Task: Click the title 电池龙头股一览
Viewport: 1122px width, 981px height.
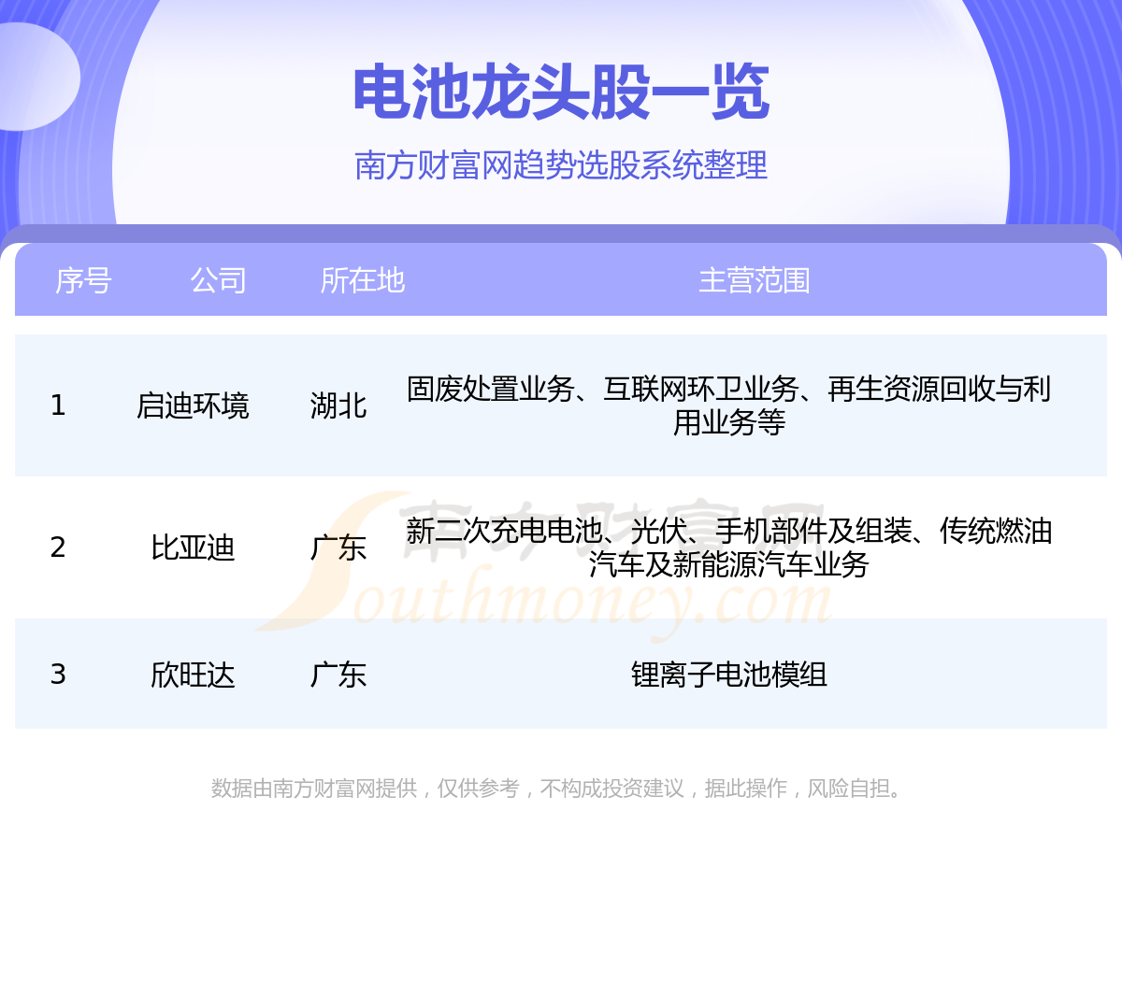Action: (561, 92)
